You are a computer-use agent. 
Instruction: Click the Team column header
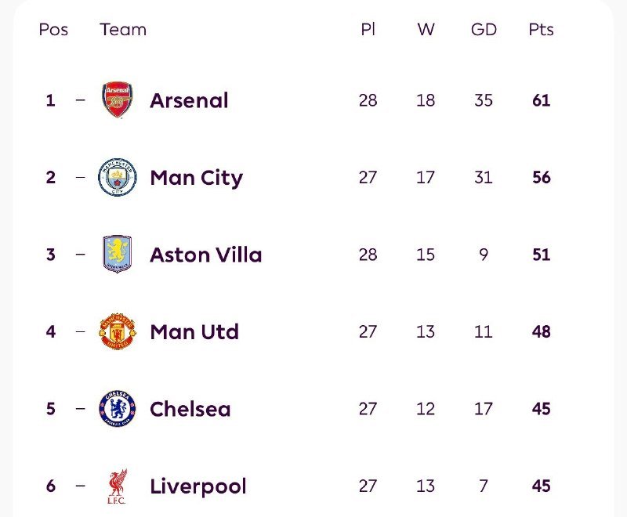[x=123, y=30]
